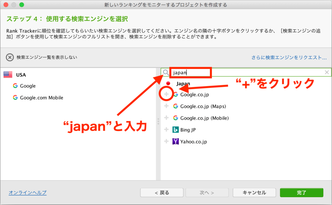The width and height of the screenshot is (332, 205).
Task: Click the Google logo beside Google.com Mobile
Action: (15, 97)
